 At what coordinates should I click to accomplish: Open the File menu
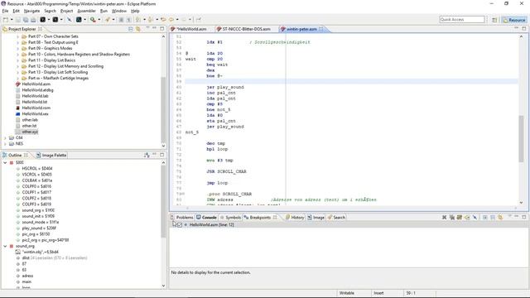pos(5,11)
